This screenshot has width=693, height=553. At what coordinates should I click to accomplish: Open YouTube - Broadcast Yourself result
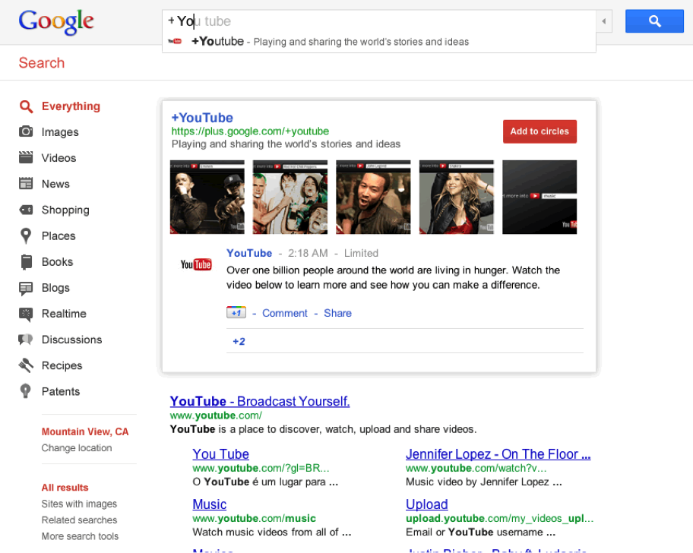[260, 401]
